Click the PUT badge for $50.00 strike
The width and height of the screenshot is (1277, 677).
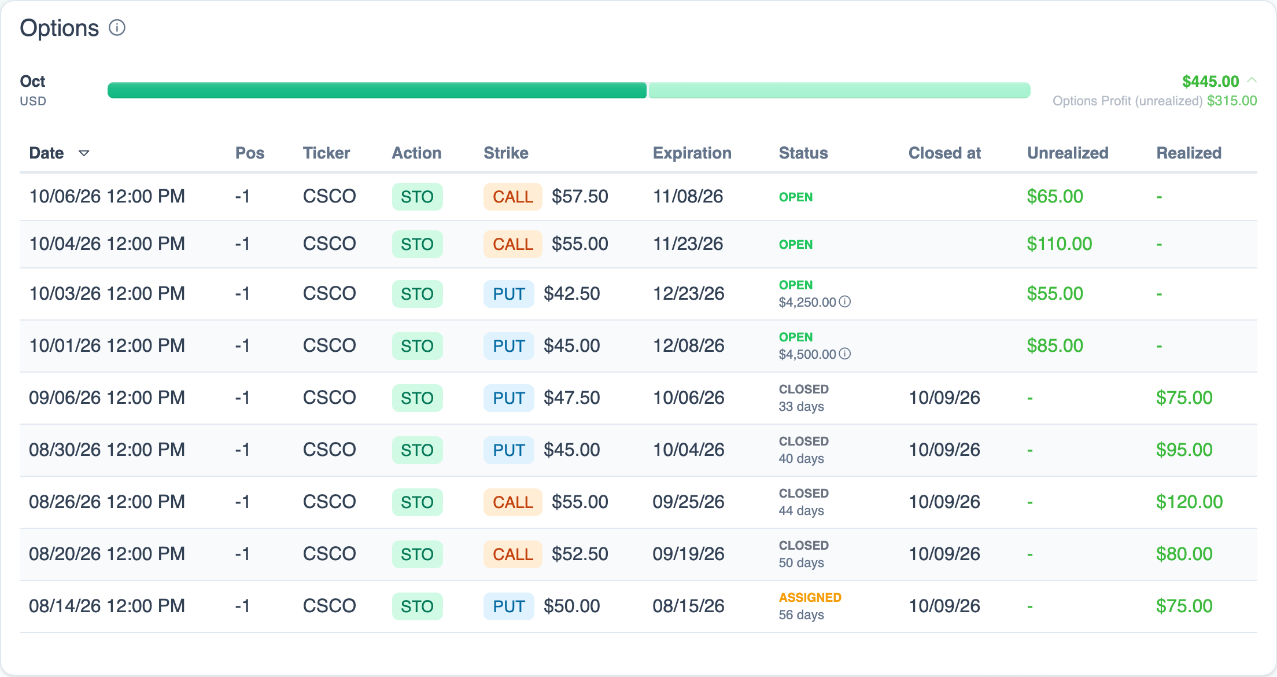(509, 606)
